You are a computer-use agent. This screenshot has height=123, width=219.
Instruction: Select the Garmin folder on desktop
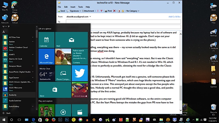coord(214,83)
